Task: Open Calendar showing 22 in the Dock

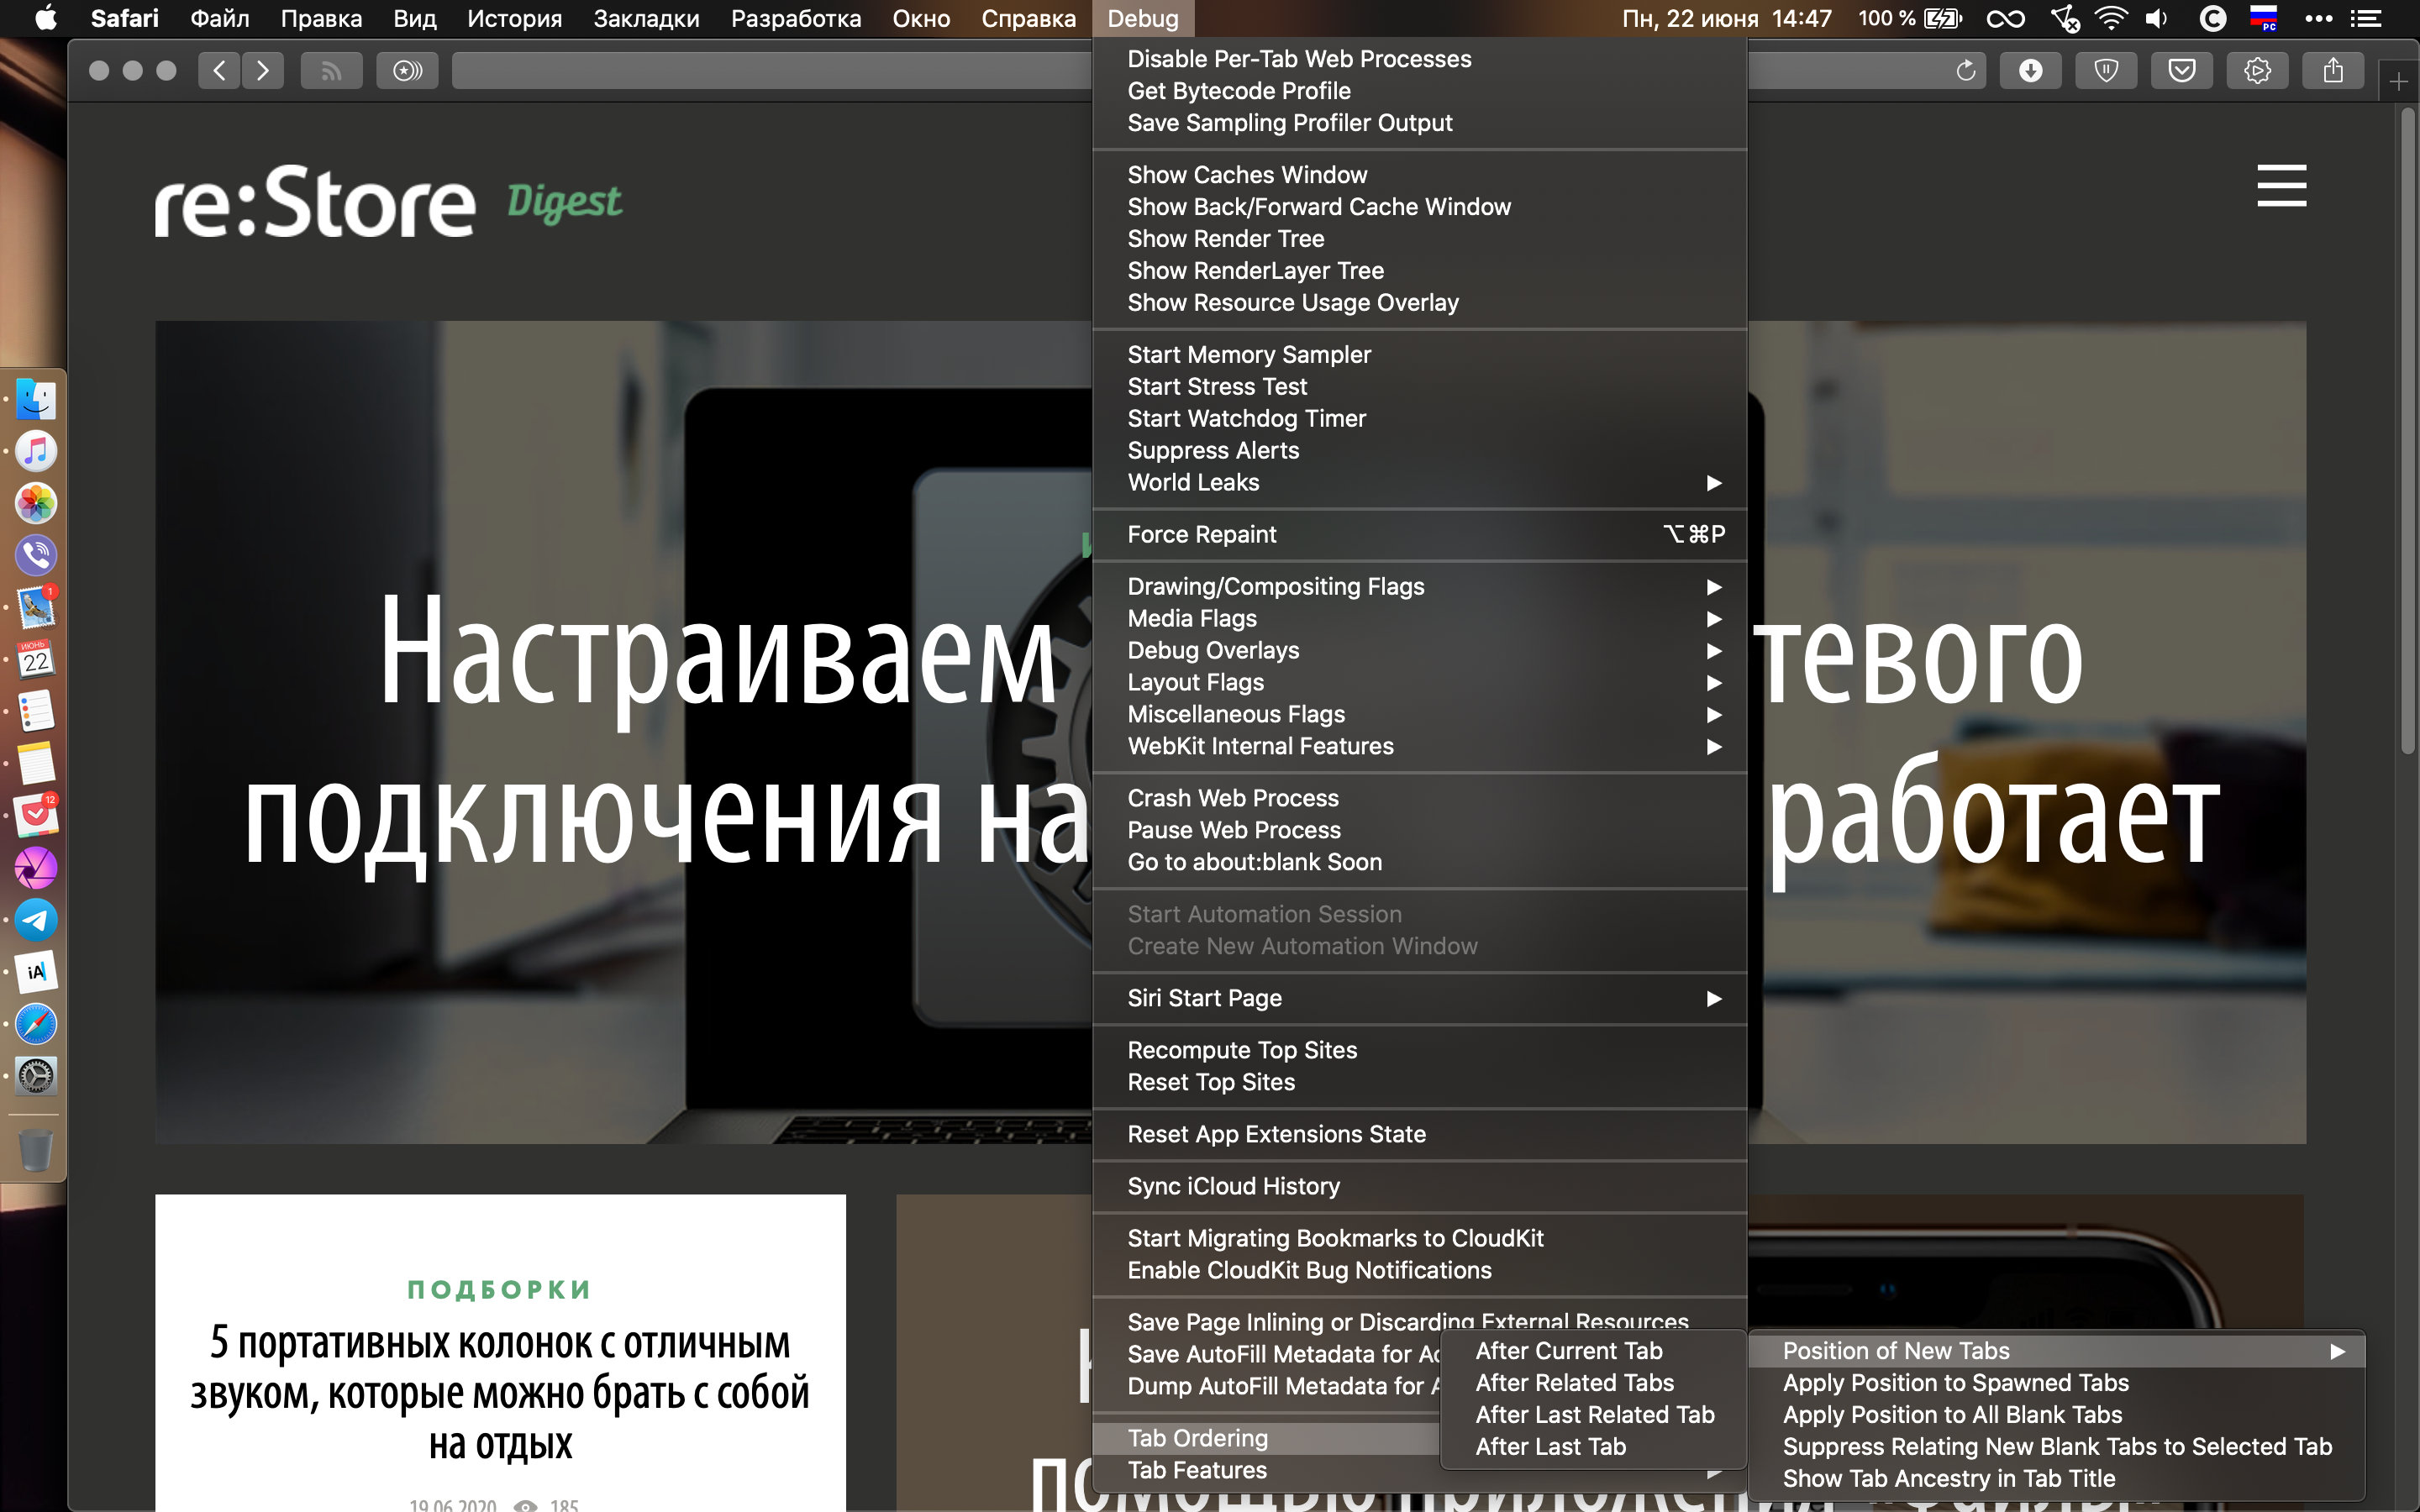Action: tap(36, 659)
